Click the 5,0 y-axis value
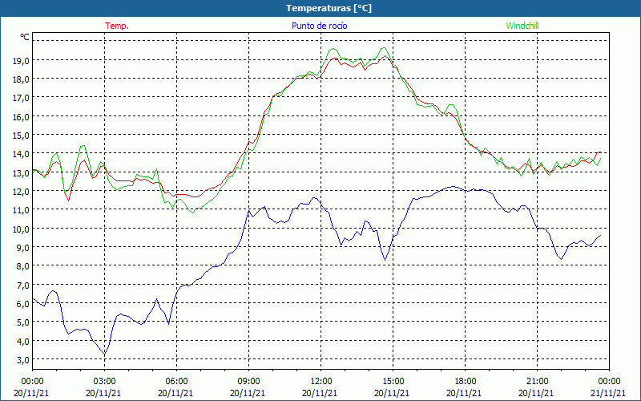 23,322
